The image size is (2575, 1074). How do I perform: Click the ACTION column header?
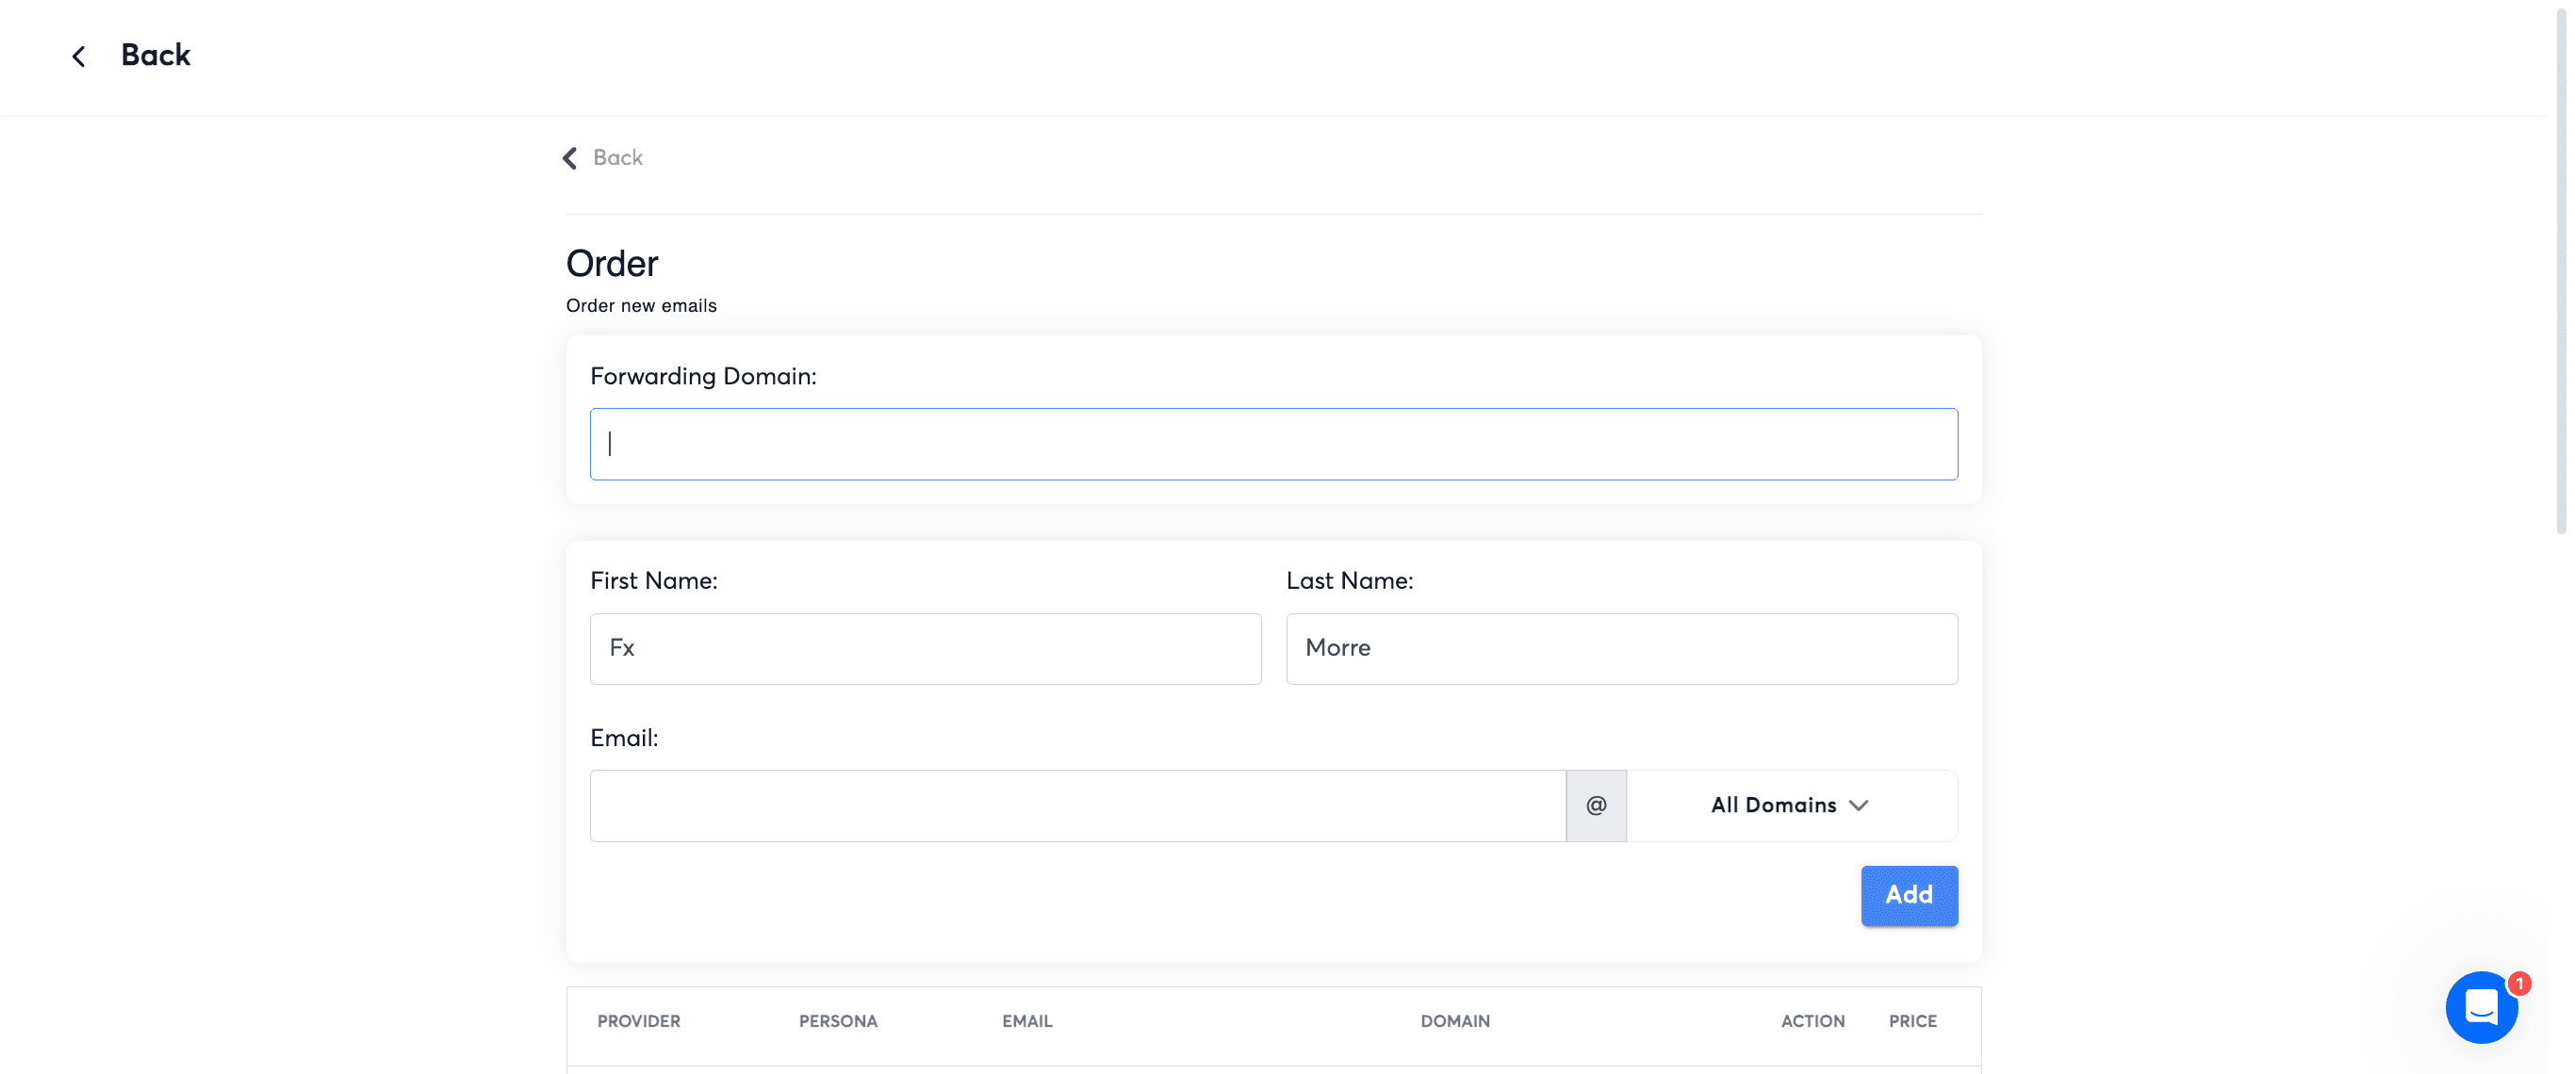click(1812, 1021)
